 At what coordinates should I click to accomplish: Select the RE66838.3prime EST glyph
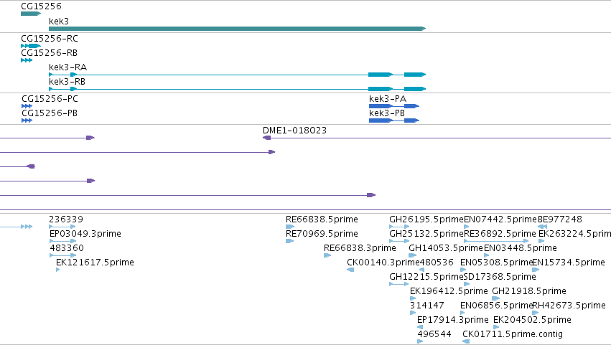click(x=327, y=255)
